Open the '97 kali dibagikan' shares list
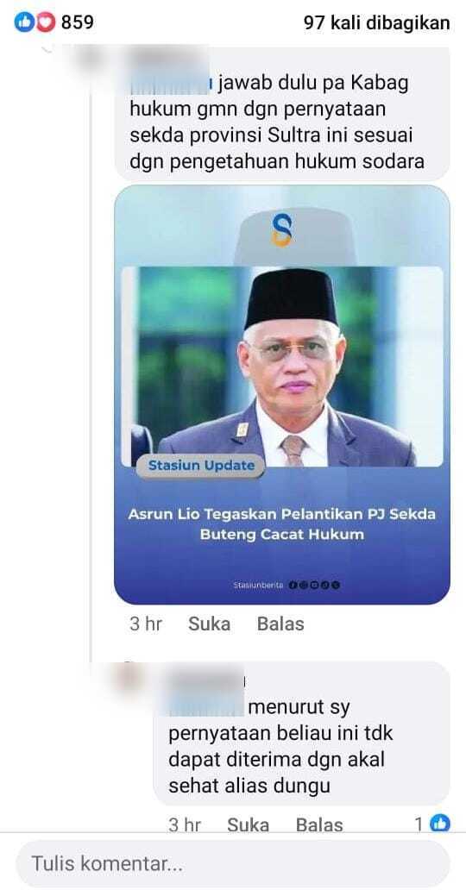The width and height of the screenshot is (466, 890). pyautogui.click(x=377, y=22)
